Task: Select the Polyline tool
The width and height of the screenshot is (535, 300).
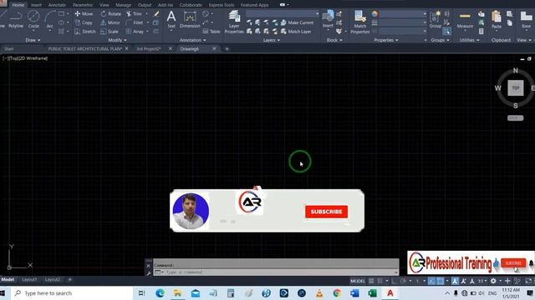Action: [x=16, y=19]
